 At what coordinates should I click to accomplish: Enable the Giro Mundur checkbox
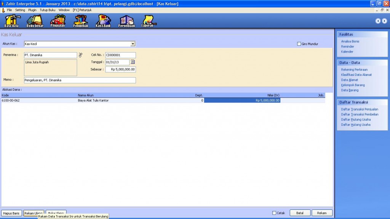(x=299, y=44)
